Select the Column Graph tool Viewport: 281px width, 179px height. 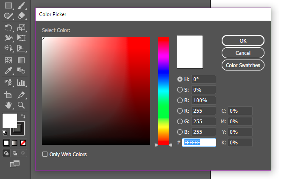[22, 82]
